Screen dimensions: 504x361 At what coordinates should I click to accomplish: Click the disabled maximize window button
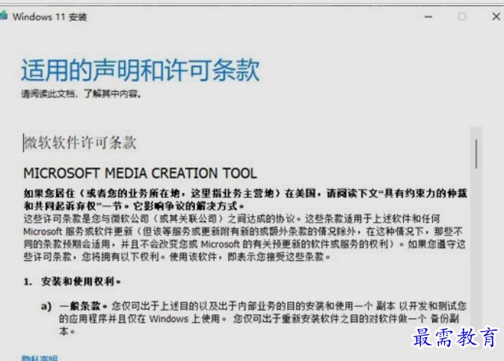tap(462, 16)
